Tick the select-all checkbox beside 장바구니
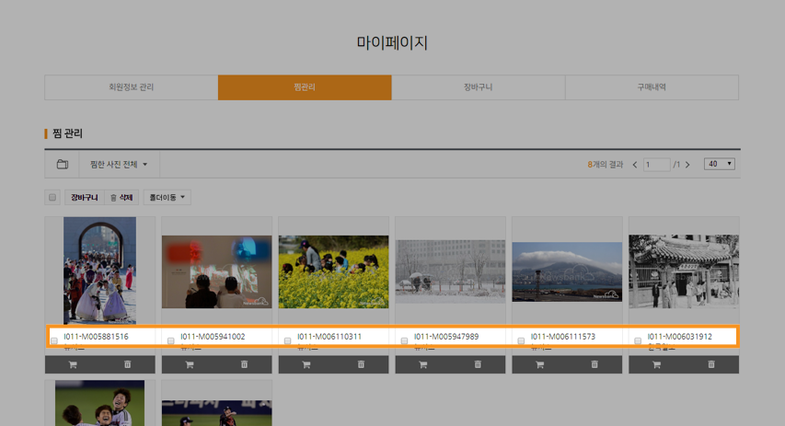 click(52, 197)
